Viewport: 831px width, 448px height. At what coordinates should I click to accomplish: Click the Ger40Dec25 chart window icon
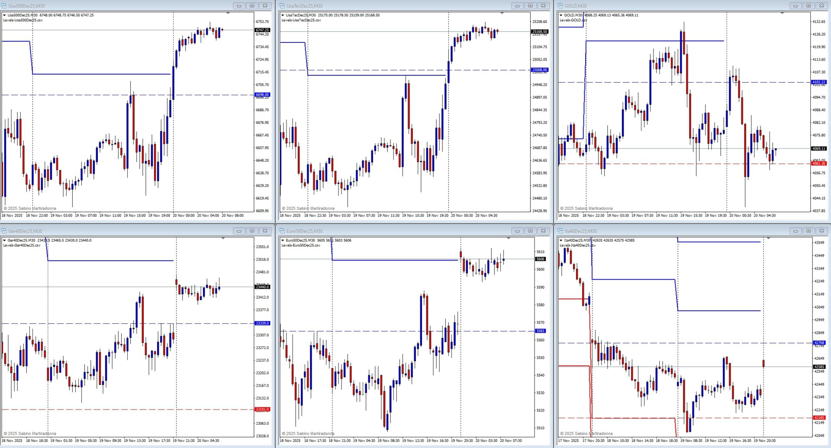coord(4,231)
